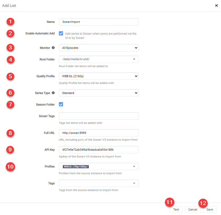The height and width of the screenshot is (215, 221).
Task: Click the Season Folder label
Action: coord(45,104)
